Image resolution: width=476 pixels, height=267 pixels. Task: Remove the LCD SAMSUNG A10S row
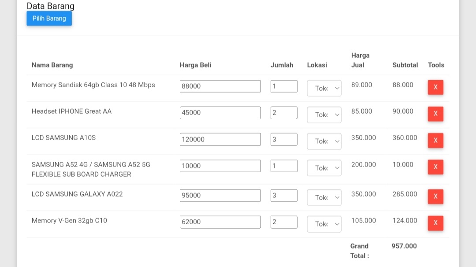(435, 141)
